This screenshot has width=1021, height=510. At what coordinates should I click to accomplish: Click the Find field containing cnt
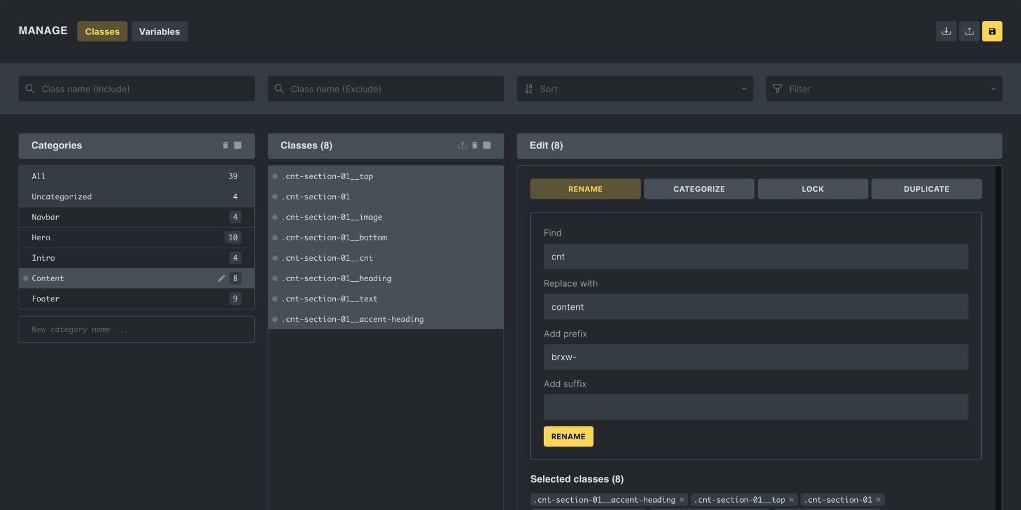(756, 257)
